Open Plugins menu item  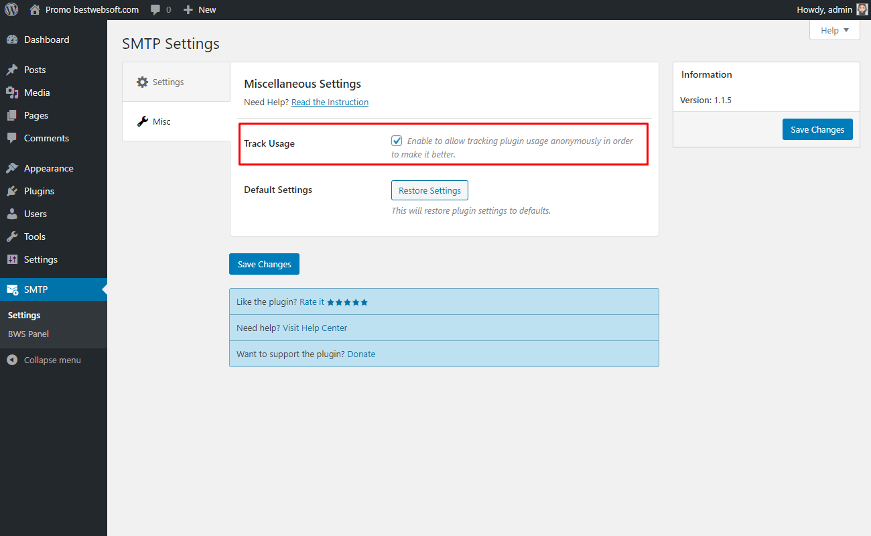(x=54, y=191)
